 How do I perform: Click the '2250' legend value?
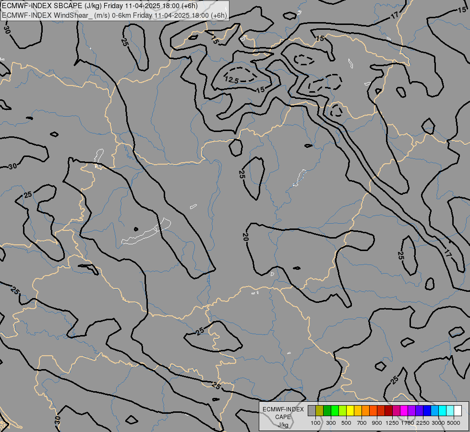423,423
